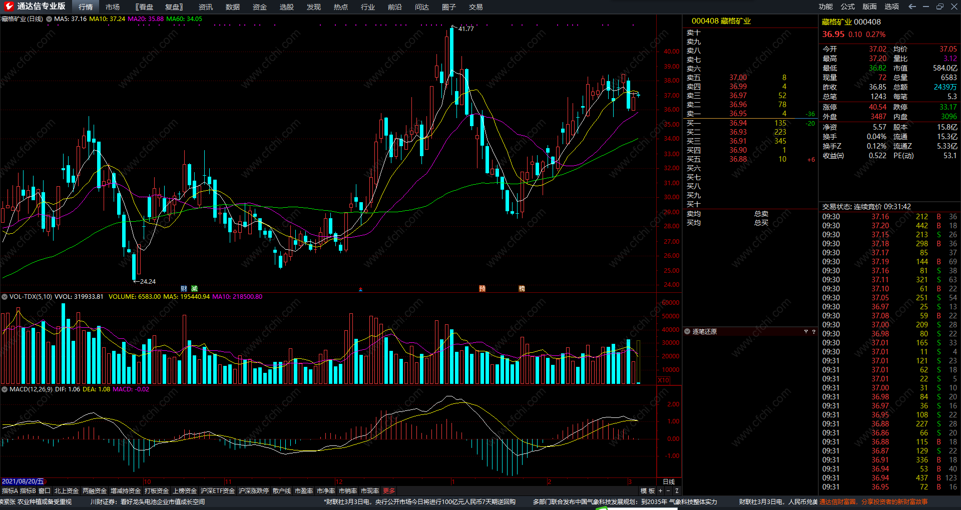This screenshot has height=510, width=961.
Task: Click the 逐笔还原 panel circle icon
Action: (x=688, y=332)
